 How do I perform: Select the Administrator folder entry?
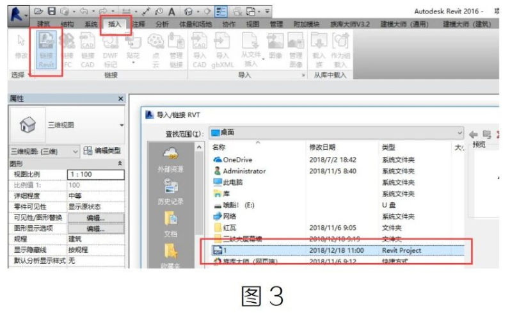pos(239,171)
